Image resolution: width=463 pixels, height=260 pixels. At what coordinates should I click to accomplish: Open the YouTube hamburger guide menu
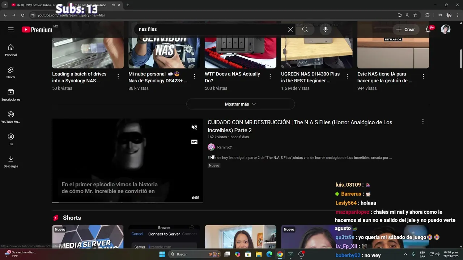[x=11, y=29]
